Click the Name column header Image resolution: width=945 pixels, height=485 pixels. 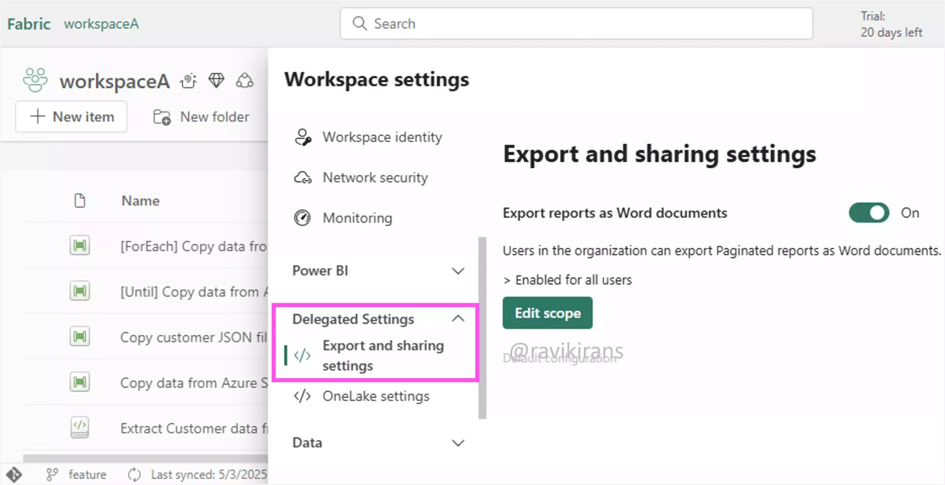pyautogui.click(x=141, y=201)
